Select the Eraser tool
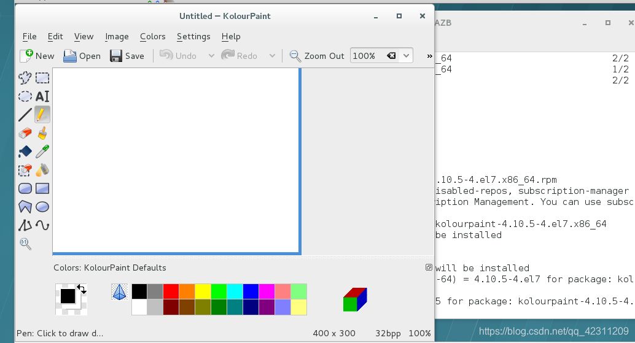 click(x=25, y=133)
